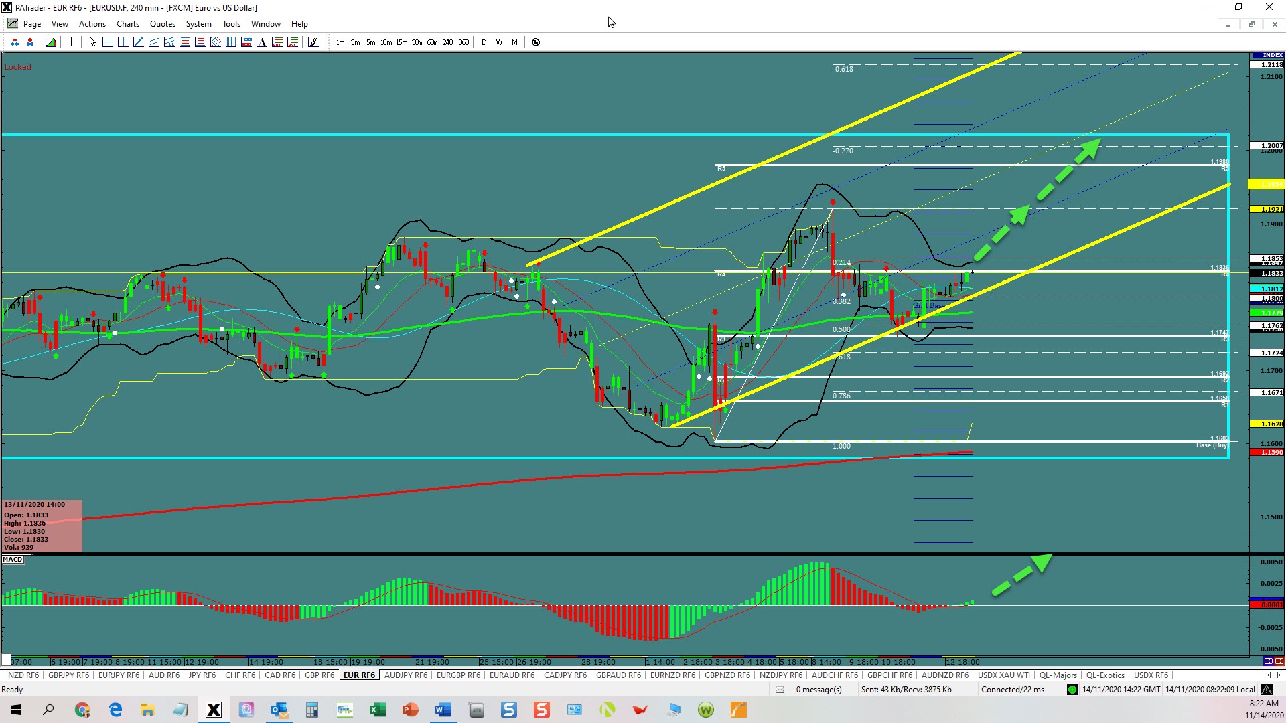The width and height of the screenshot is (1286, 723).
Task: Click the MACD indicator label
Action: [x=13, y=560]
